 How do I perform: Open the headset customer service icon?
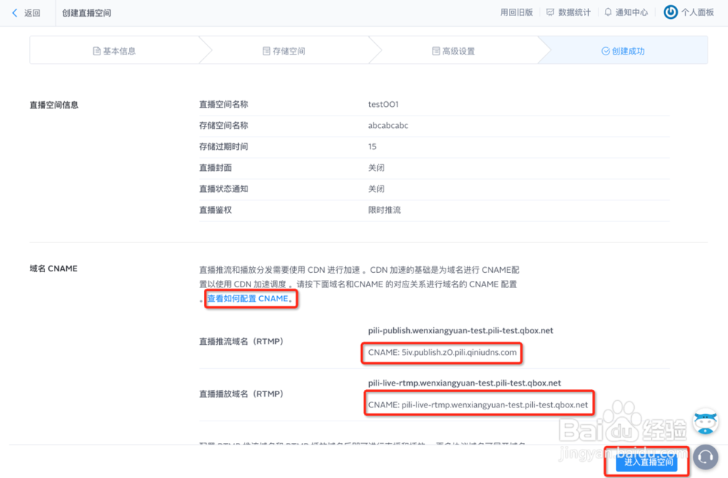click(x=705, y=457)
